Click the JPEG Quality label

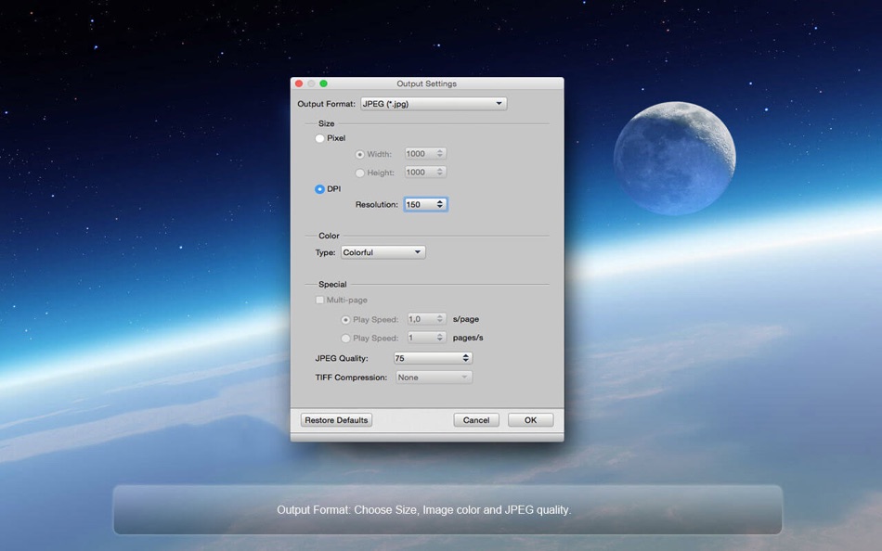pos(342,358)
